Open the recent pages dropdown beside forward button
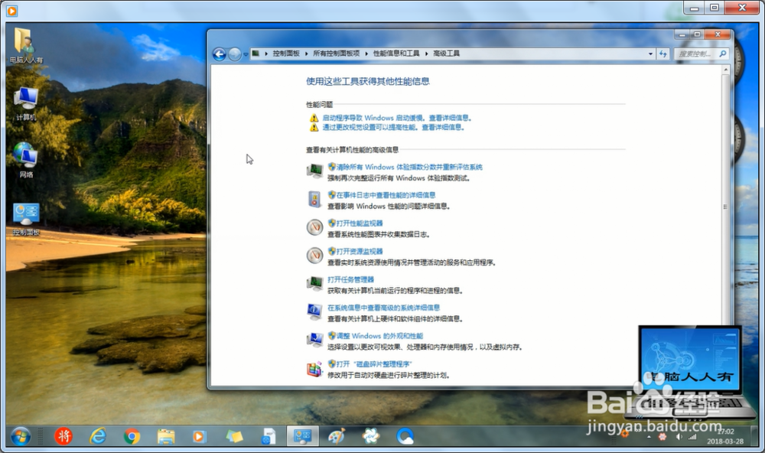 pos(246,54)
